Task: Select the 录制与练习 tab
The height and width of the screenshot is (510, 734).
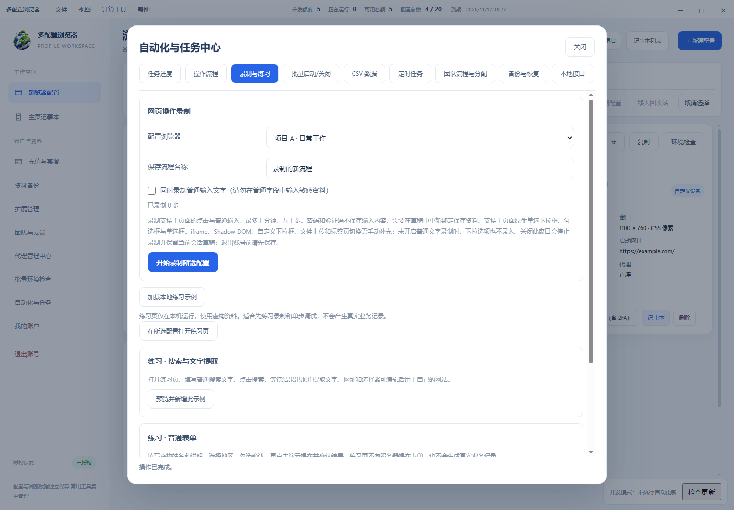Action: pyautogui.click(x=255, y=73)
